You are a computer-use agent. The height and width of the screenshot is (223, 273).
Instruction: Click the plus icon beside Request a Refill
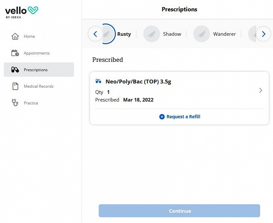[x=162, y=117]
